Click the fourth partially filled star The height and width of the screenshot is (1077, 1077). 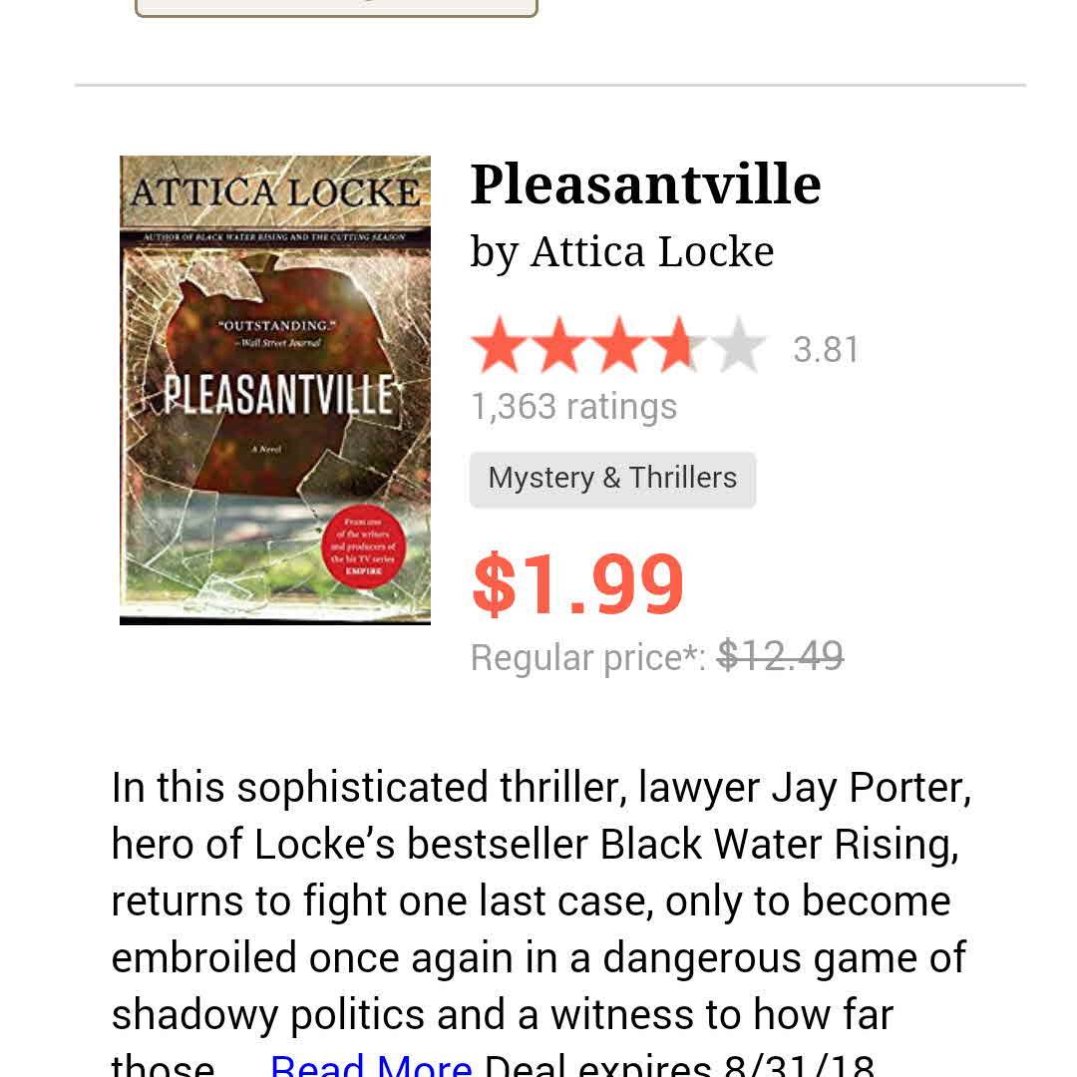tap(679, 346)
